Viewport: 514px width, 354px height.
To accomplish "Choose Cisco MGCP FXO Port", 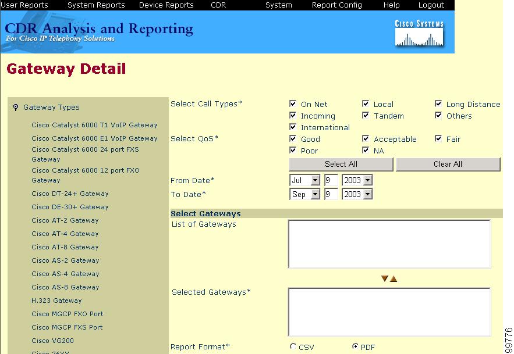I will 67,314.
